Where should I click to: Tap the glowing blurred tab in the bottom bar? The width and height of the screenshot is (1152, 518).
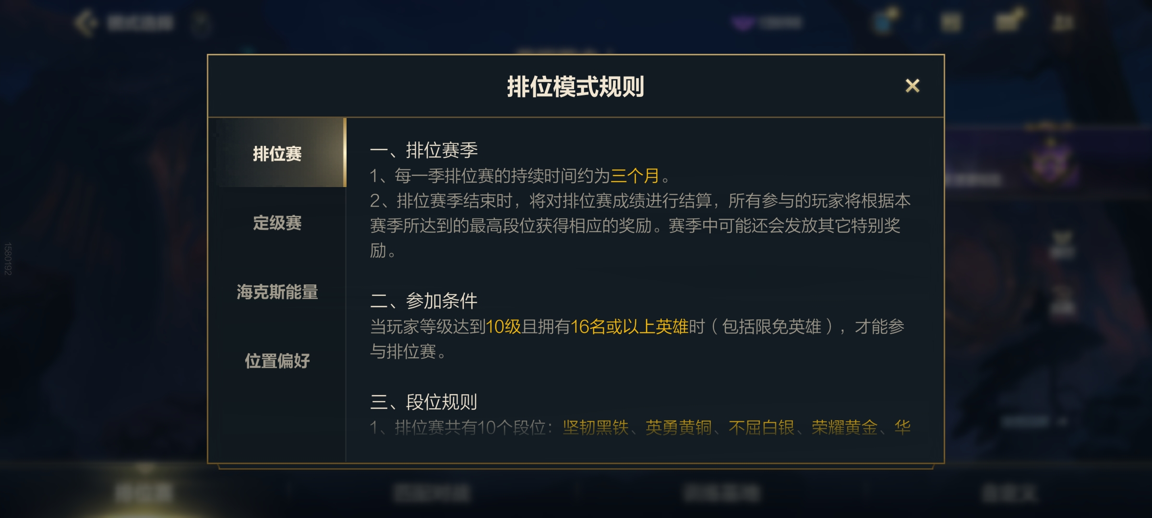click(144, 492)
